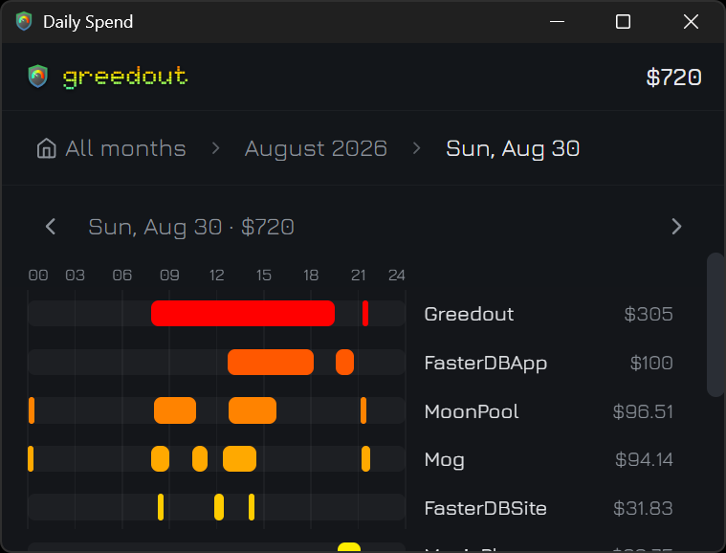
Task: Maximize the Daily Spend window
Action: [x=624, y=21]
